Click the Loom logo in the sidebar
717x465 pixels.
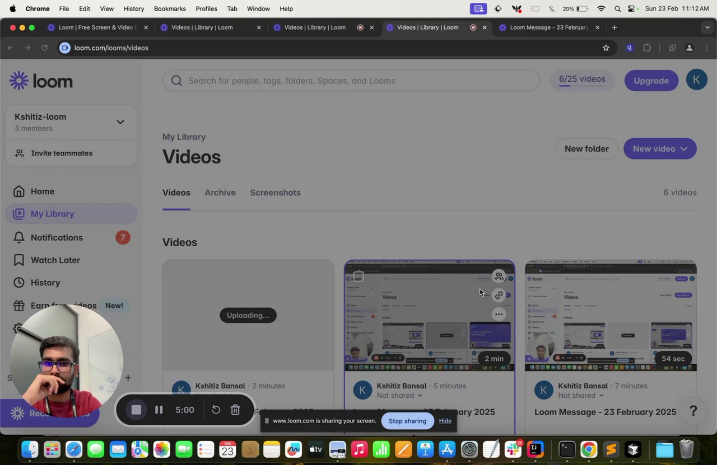tap(41, 81)
